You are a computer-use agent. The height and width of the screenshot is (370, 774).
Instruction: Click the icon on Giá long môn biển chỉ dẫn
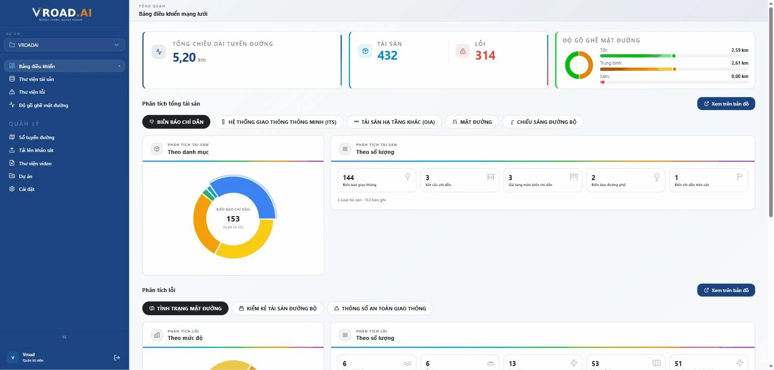pos(574,177)
